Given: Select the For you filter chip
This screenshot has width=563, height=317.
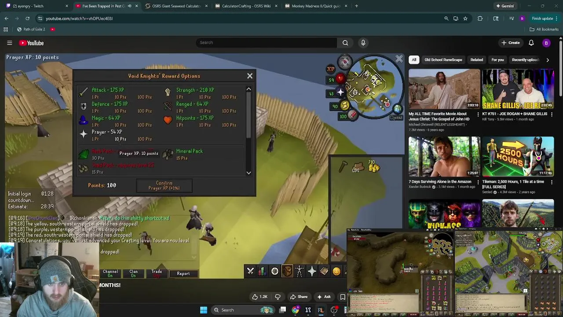Looking at the screenshot, I should [x=497, y=60].
